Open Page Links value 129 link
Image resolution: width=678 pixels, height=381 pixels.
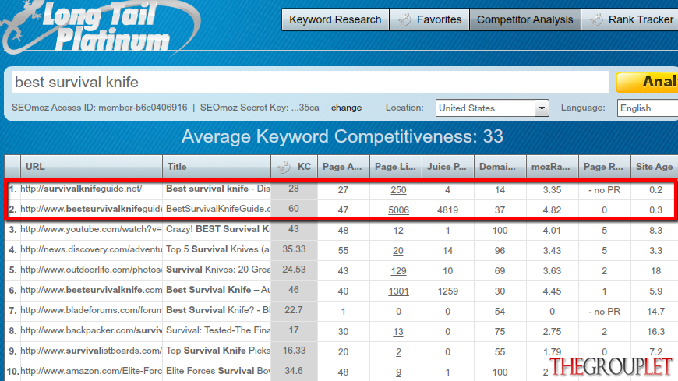(x=398, y=270)
